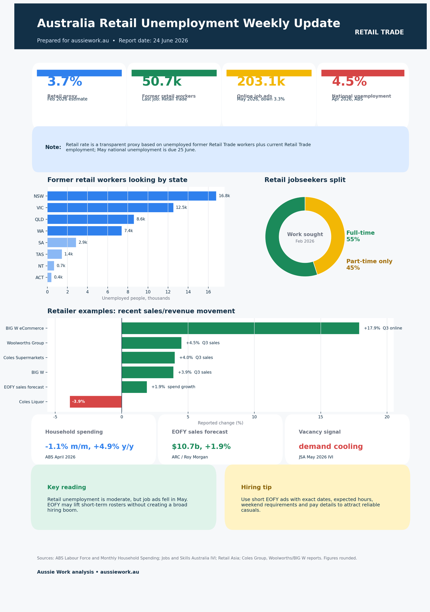Click the '+4.5% Q3 sales' label
The image size is (430, 612).
tap(203, 343)
